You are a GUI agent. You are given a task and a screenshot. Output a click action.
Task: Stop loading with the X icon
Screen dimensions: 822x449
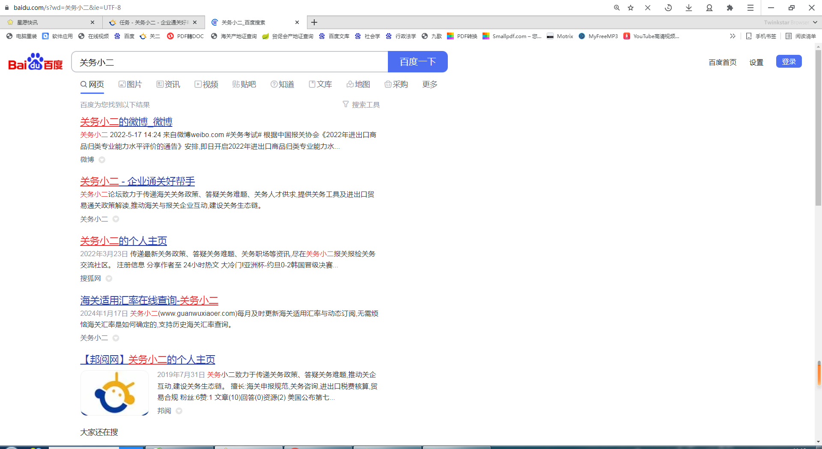[648, 8]
